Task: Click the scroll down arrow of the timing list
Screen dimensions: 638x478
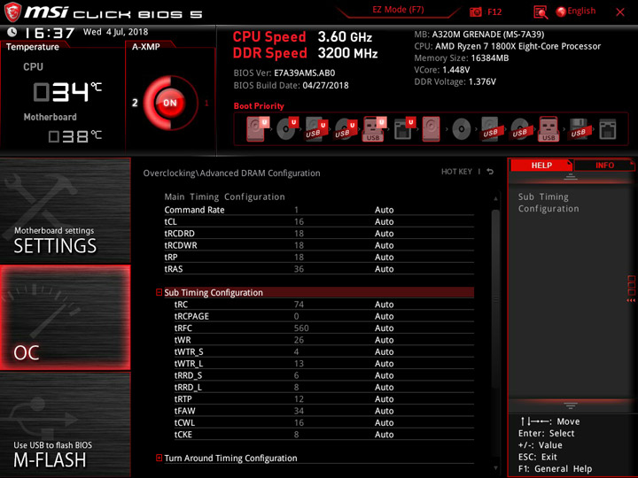Action: click(495, 468)
